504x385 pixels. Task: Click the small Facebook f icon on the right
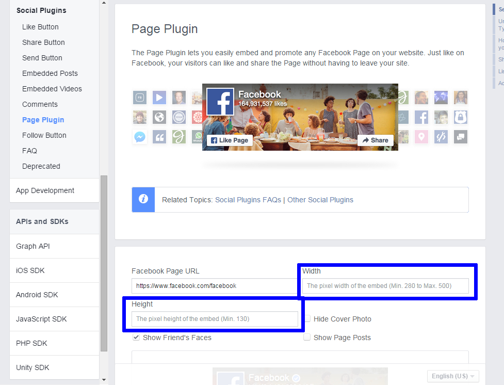point(421,117)
